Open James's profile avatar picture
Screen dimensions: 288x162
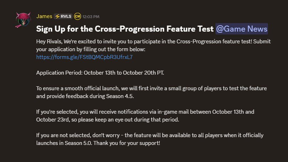(23, 22)
